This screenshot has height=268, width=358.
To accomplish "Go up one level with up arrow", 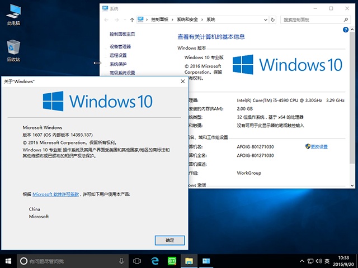I will coord(131,19).
